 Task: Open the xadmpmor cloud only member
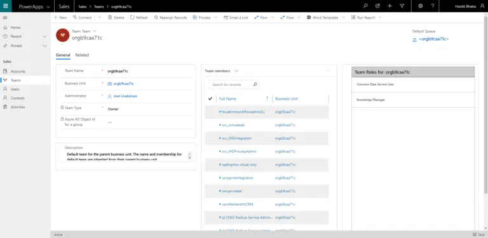coord(238,164)
